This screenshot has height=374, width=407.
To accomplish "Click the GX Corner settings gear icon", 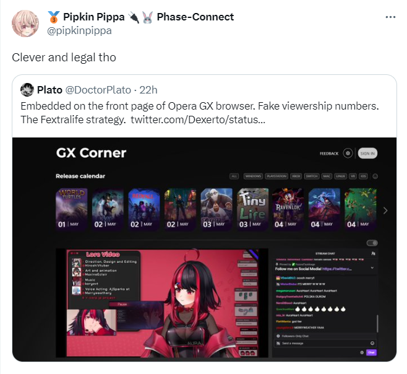I will click(348, 154).
